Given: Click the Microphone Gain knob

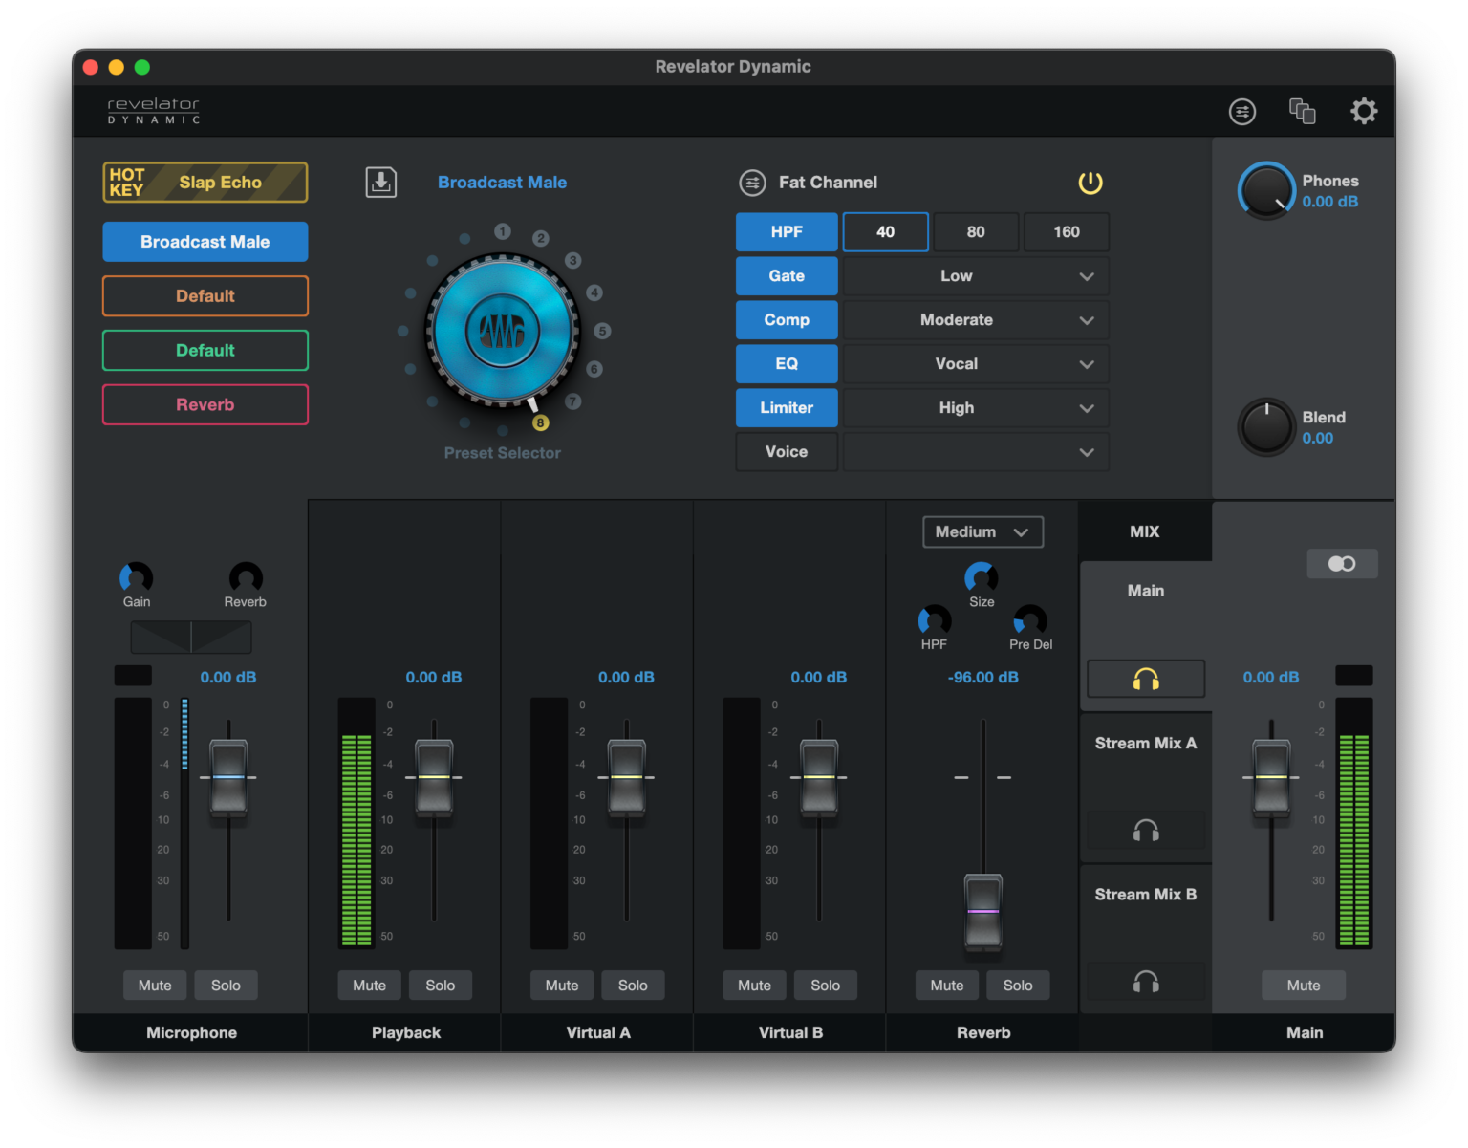Looking at the screenshot, I should (x=136, y=577).
